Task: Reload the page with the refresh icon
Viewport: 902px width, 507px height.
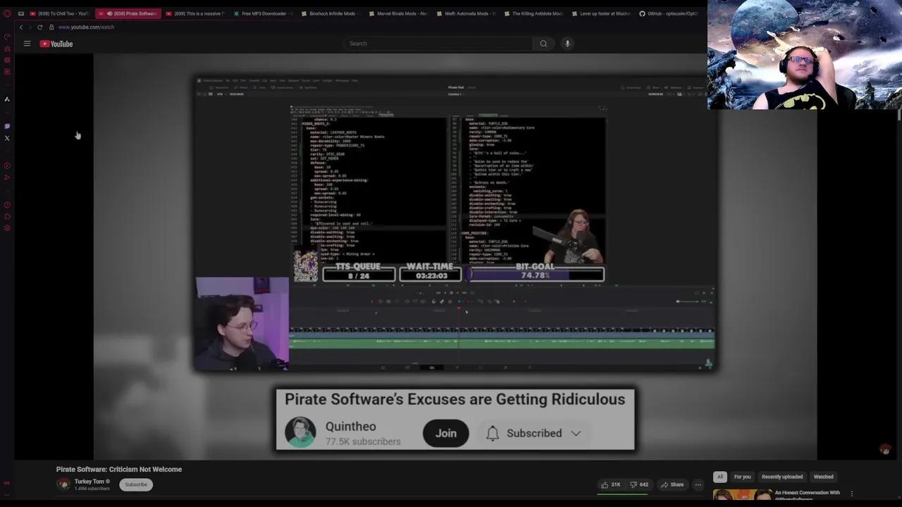Action: point(40,27)
